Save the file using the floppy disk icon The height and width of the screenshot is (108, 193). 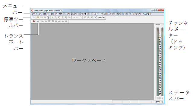tap(42, 17)
